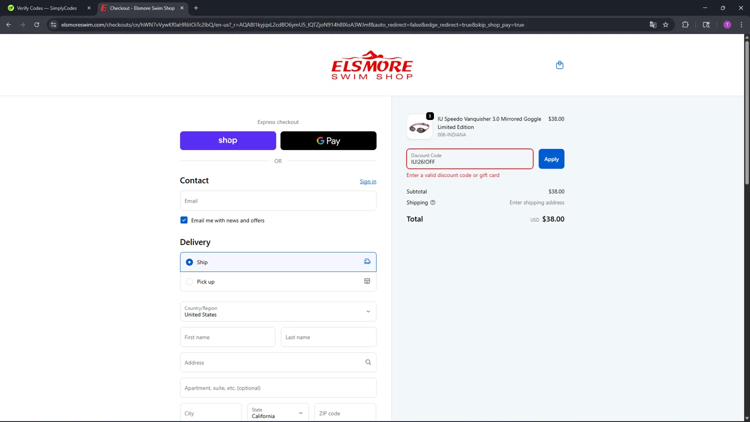Pay with the Shop Pay button

coord(228,140)
